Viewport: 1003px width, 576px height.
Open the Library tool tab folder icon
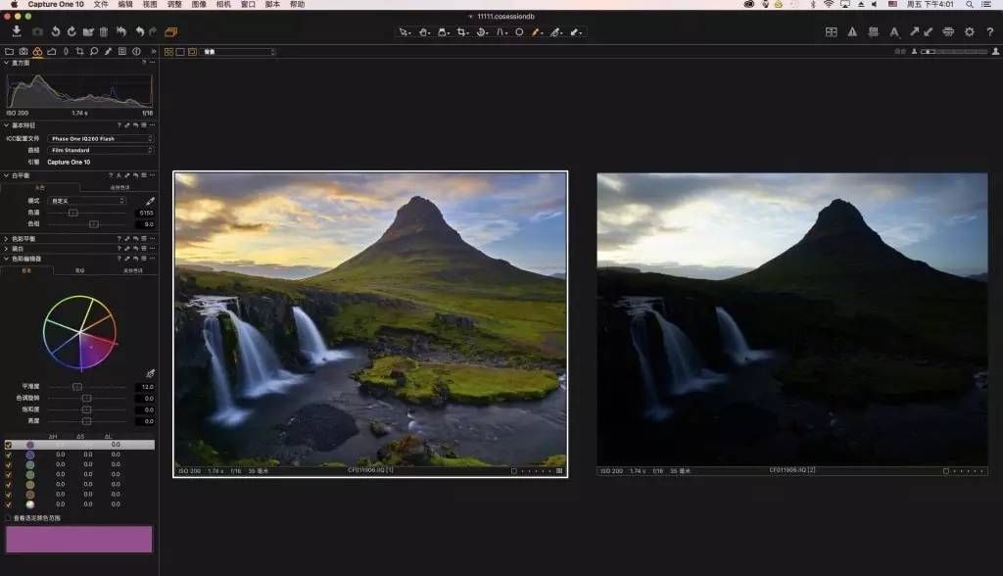tap(10, 52)
